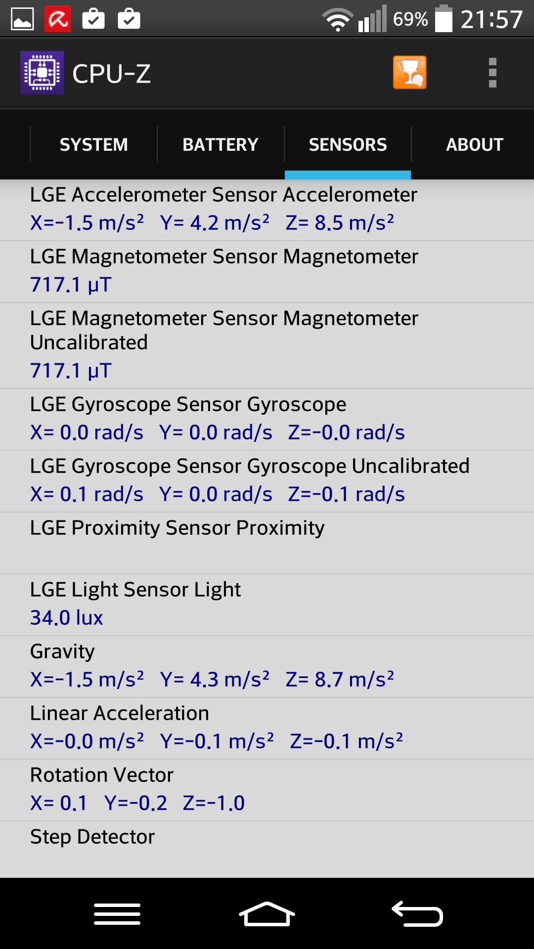This screenshot has width=534, height=949.
Task: Open the three-dot overflow menu
Action: pyautogui.click(x=492, y=73)
